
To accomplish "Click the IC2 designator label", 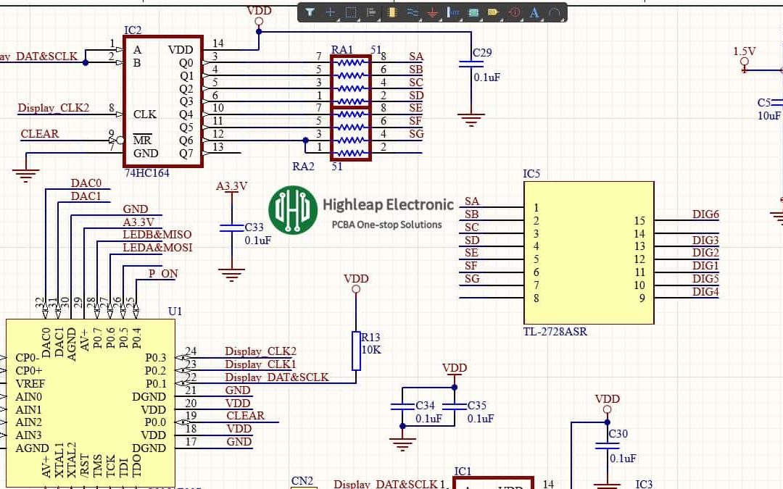I will [x=133, y=30].
